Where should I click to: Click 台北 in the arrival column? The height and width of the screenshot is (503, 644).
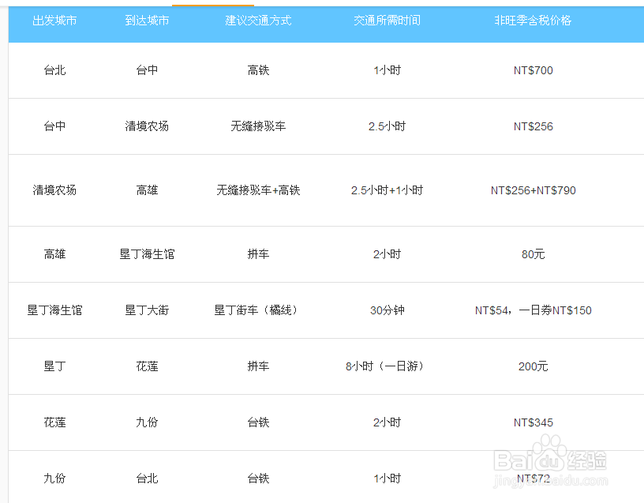[x=147, y=479]
